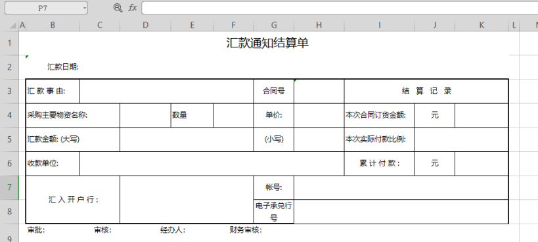Click into the formula bar input
Screen dimensions: 538x242
(x=340, y=8)
